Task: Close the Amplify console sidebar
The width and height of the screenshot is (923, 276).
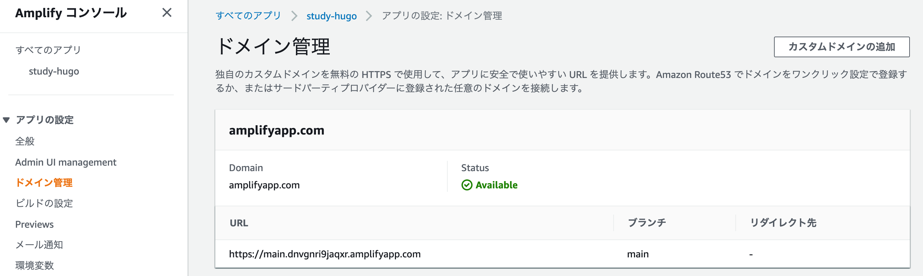Action: (167, 12)
